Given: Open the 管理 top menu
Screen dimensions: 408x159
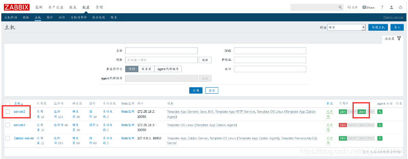Looking at the screenshot, I should [99, 7].
